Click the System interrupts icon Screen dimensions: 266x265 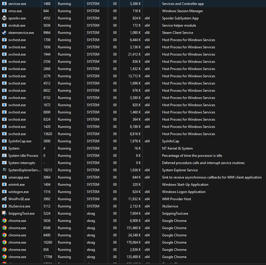(x=4, y=163)
